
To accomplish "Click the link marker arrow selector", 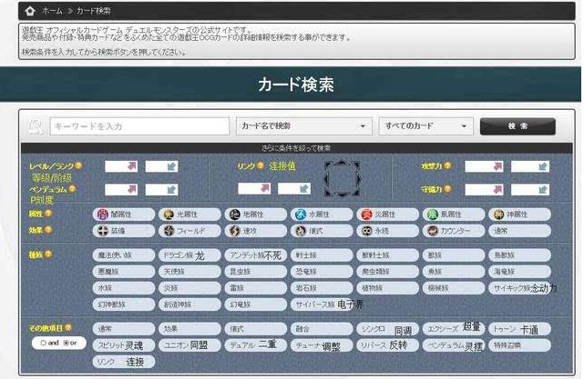I will pos(343,178).
